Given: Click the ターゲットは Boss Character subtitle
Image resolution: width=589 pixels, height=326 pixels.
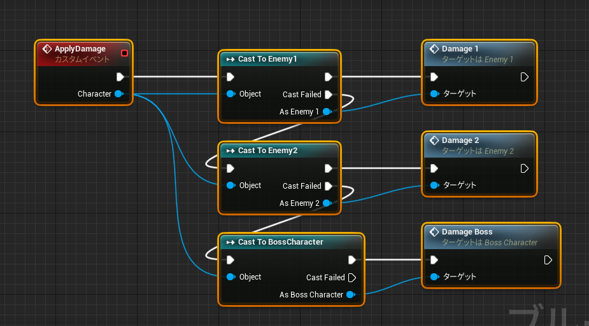Looking at the screenshot, I should 490,243.
